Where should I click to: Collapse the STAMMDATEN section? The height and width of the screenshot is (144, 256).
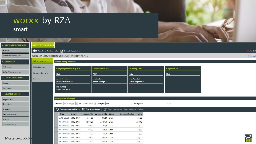coord(2,94)
